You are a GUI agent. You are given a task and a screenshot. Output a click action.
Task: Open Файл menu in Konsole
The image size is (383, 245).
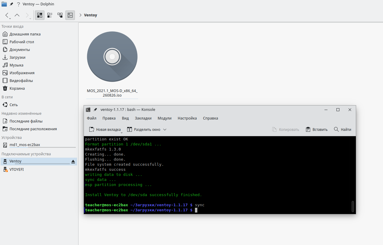pos(92,118)
